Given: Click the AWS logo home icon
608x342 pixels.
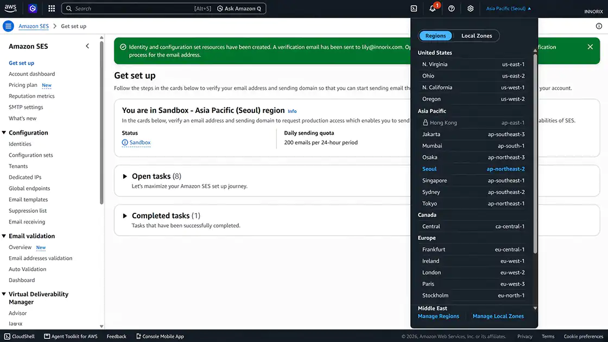Looking at the screenshot, I should pos(10,8).
